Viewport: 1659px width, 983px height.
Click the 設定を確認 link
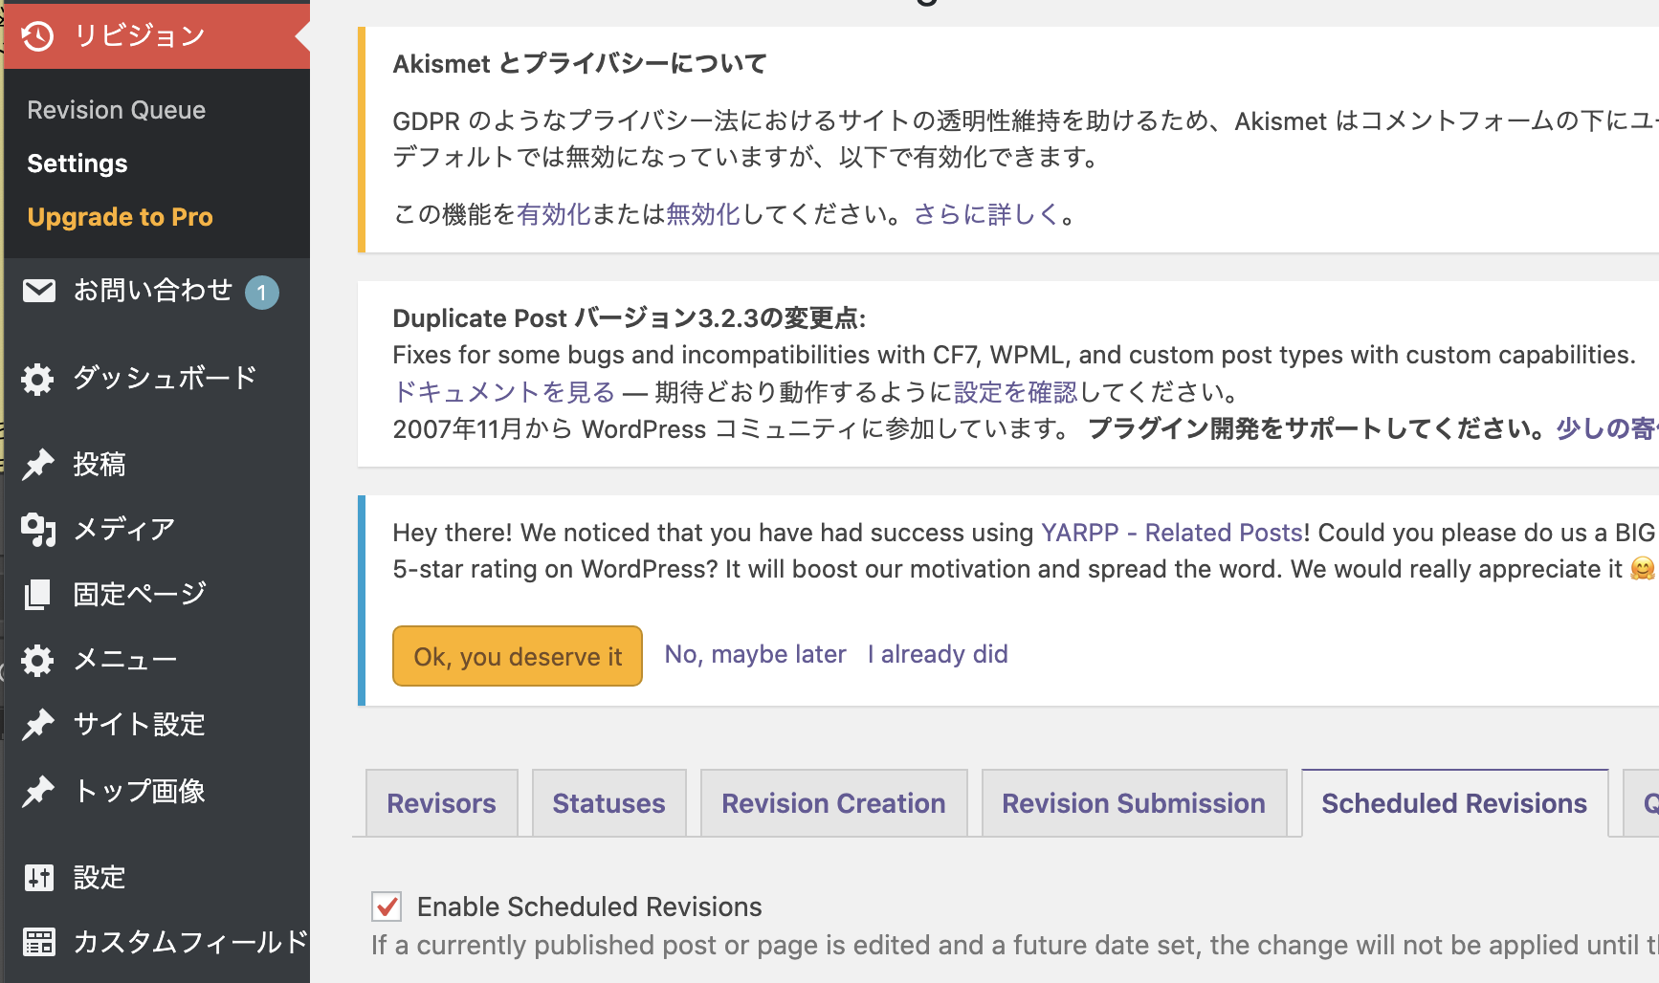(x=1015, y=392)
